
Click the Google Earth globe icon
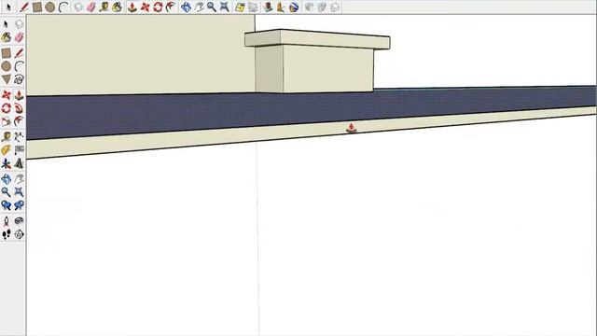click(294, 7)
